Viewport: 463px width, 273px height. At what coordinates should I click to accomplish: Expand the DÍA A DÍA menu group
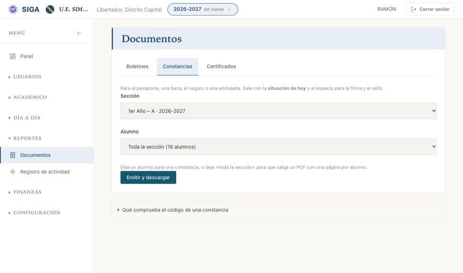(25, 117)
